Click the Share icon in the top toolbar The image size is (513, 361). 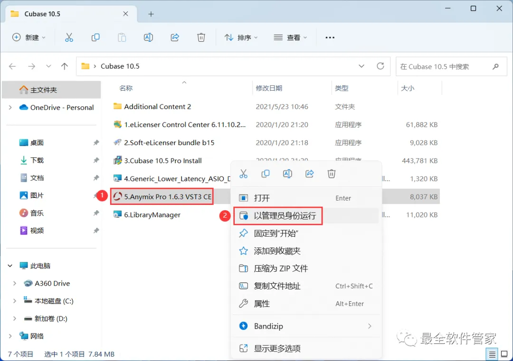tap(175, 37)
